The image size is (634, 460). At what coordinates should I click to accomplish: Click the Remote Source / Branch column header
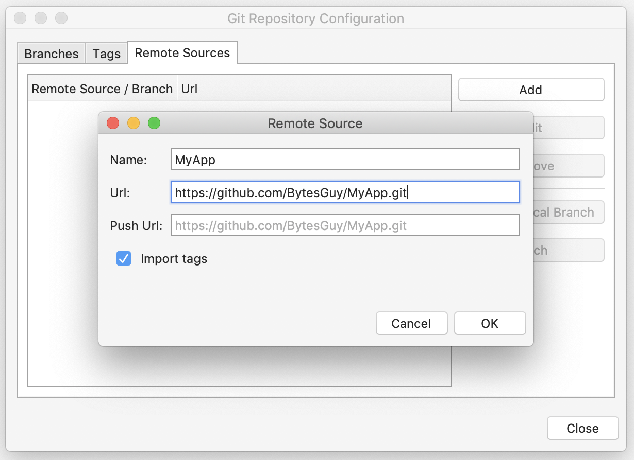coord(102,89)
